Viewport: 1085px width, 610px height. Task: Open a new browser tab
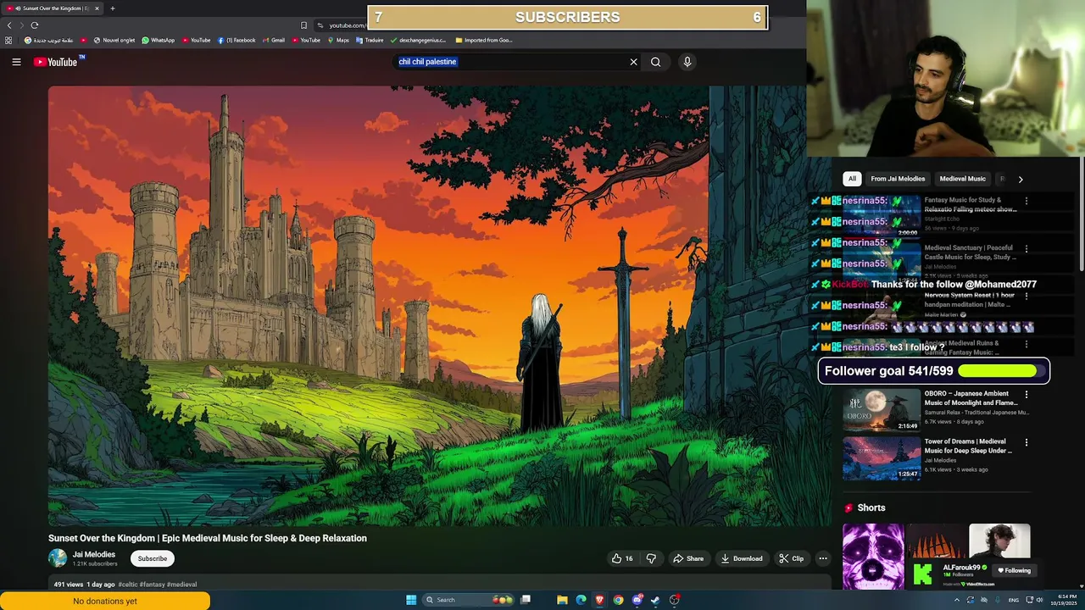point(112,8)
